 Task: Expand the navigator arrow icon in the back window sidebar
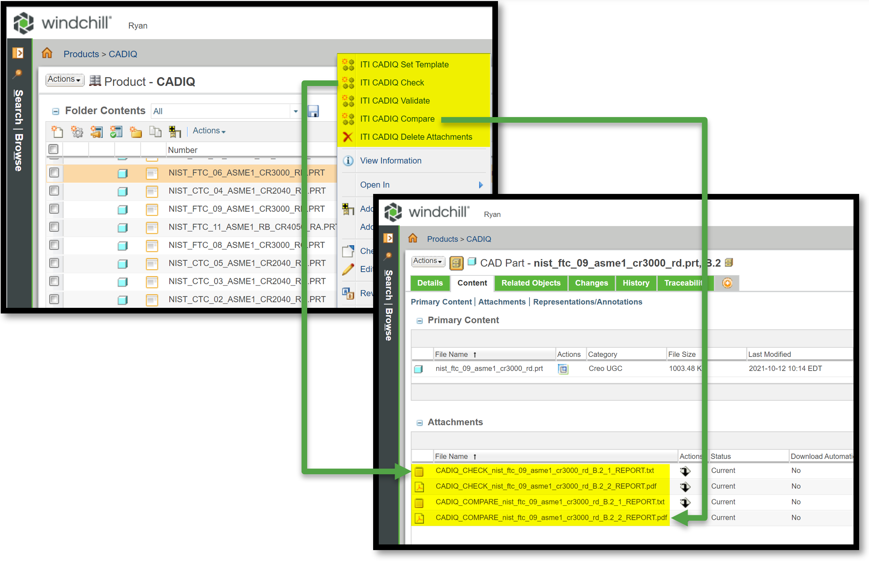click(18, 53)
